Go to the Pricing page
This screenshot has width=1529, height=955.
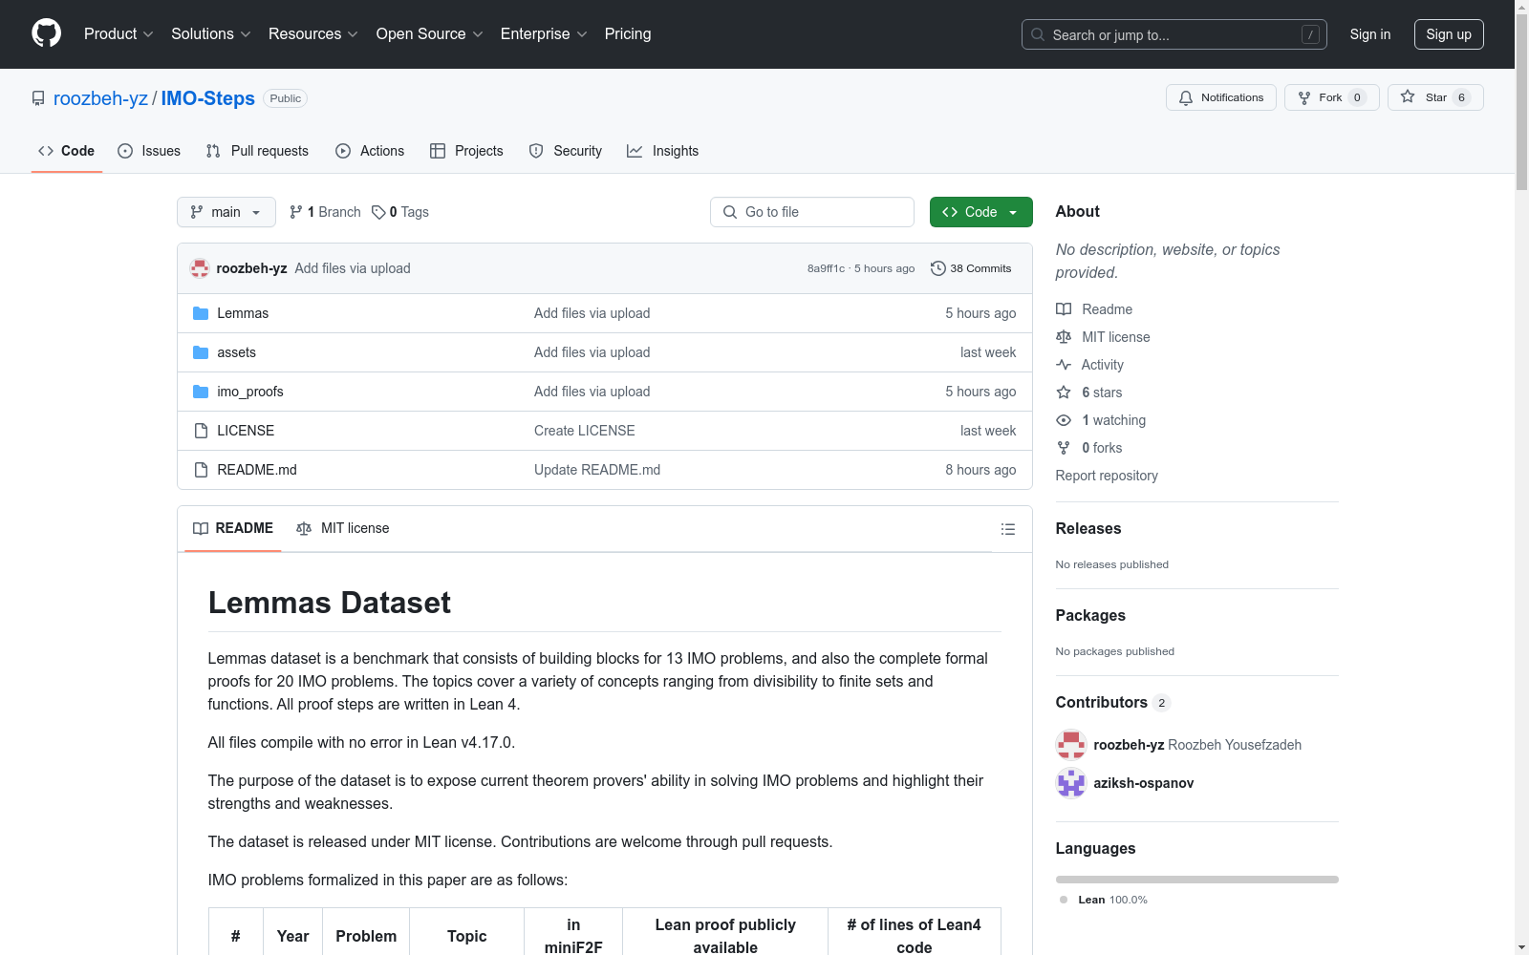coord(628,34)
